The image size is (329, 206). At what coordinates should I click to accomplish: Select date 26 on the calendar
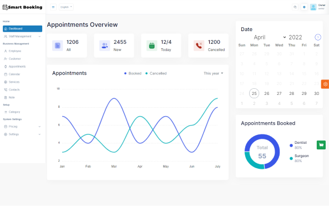(x=266, y=93)
